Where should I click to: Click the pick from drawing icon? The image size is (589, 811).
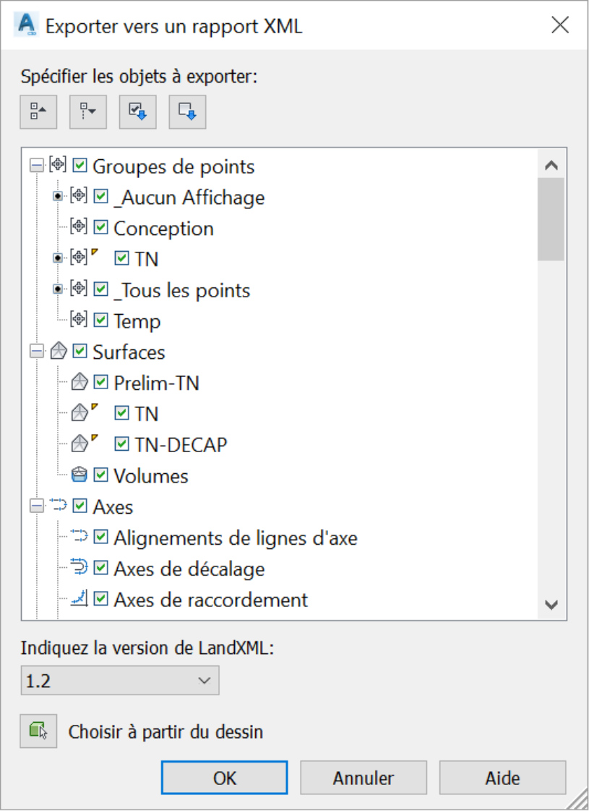click(x=38, y=731)
